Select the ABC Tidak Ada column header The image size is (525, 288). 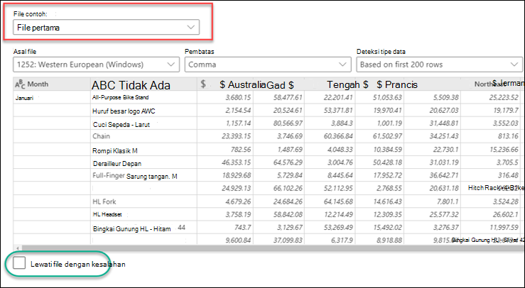pyautogui.click(x=131, y=85)
